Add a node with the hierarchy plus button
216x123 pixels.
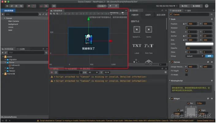pyautogui.click(x=2, y=14)
